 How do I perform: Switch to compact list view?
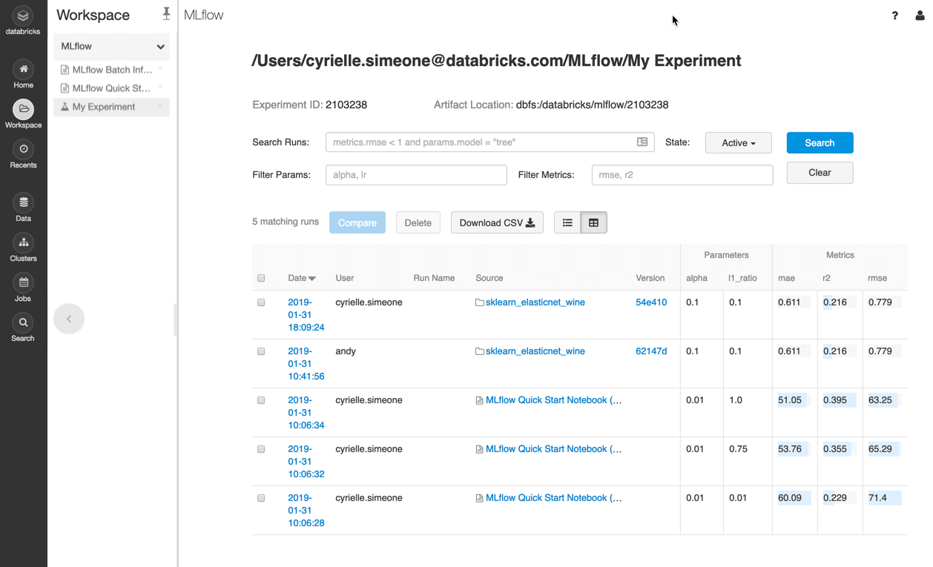[567, 222]
